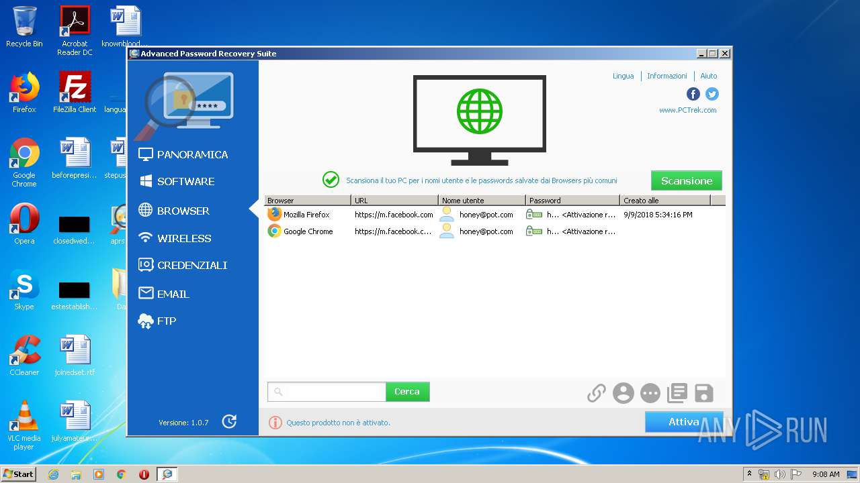Check for updates via refresh icon
This screenshot has height=483, width=860.
coord(230,421)
